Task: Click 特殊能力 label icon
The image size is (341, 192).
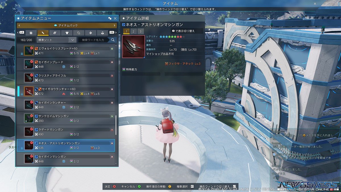Action: click(x=124, y=69)
